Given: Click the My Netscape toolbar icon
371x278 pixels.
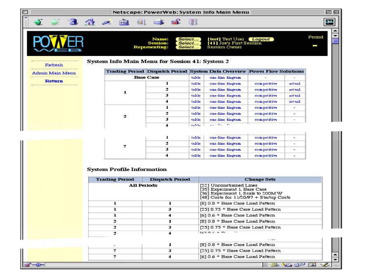Looking at the screenshot, I should tap(124, 22).
